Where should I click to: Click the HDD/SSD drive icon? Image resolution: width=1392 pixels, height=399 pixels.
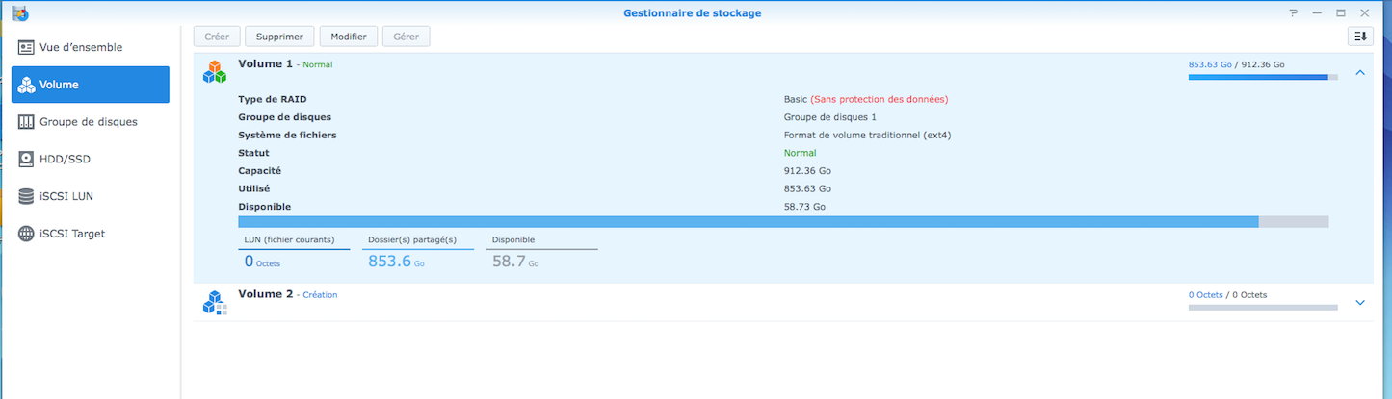[x=27, y=159]
